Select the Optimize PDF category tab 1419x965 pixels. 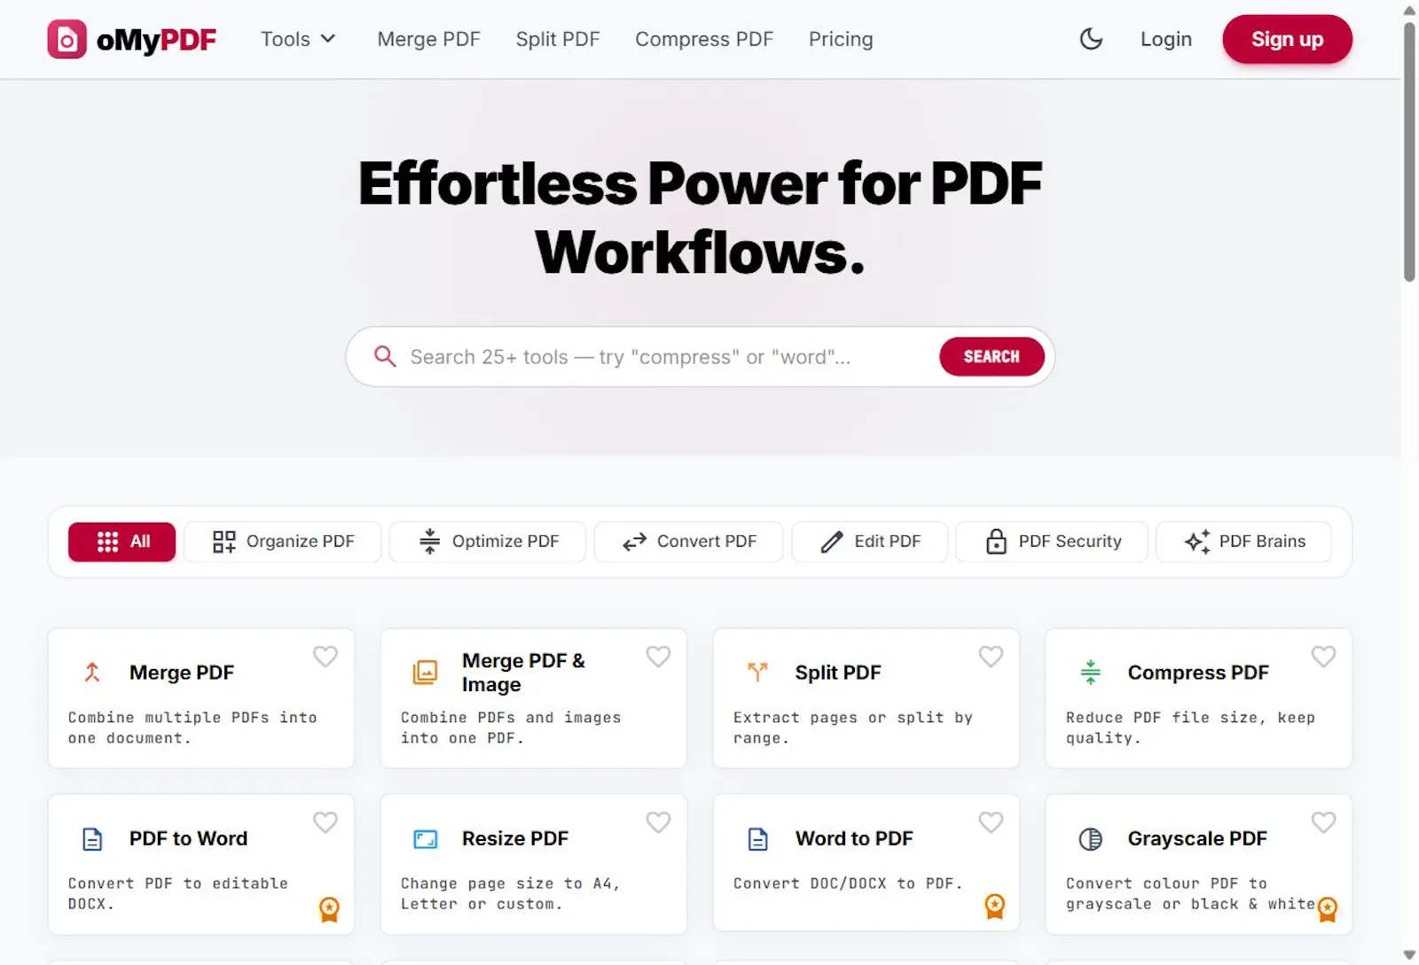click(488, 541)
